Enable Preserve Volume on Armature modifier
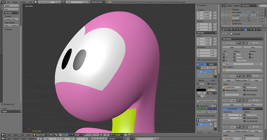This screenshot has height=140, width=267. 224,90
